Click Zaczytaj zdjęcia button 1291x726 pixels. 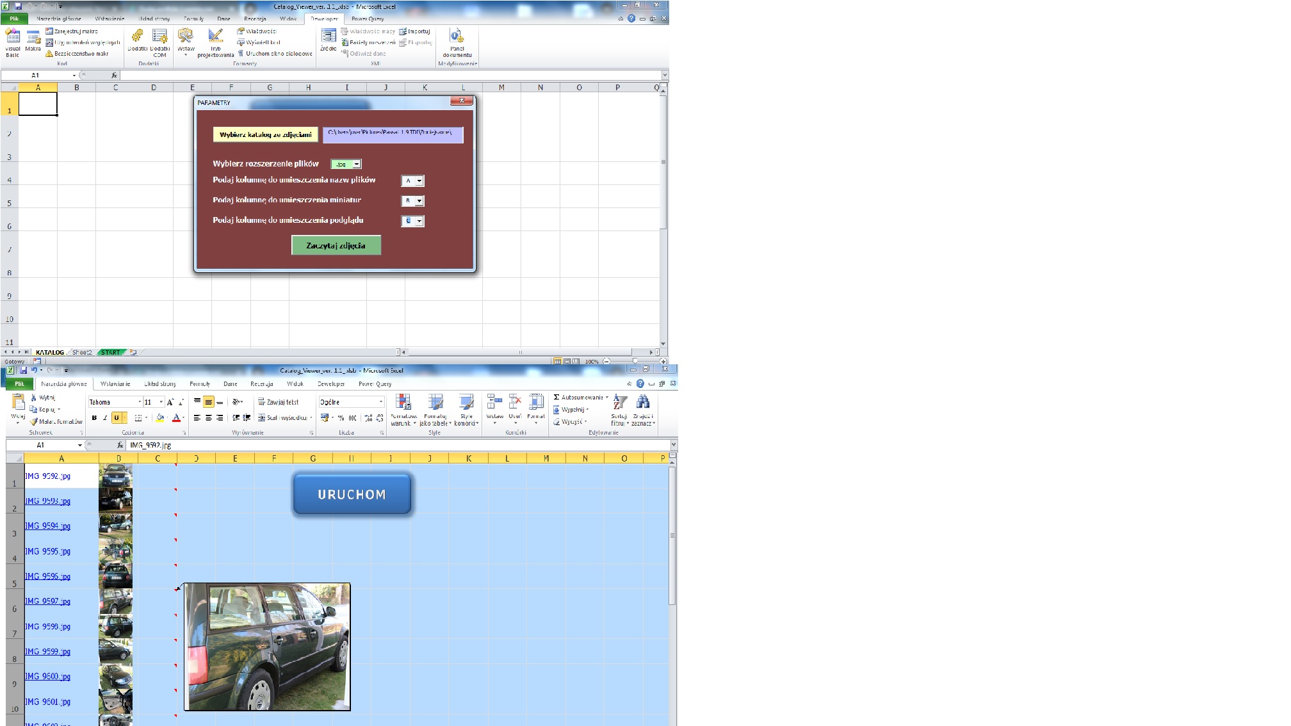coord(336,245)
